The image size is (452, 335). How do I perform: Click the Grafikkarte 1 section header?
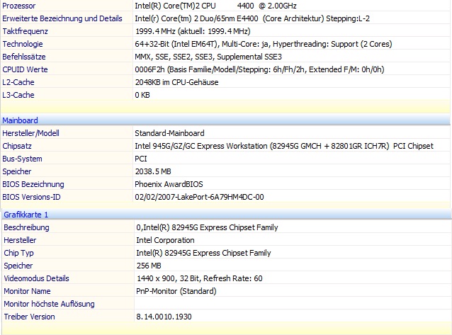(x=26, y=214)
